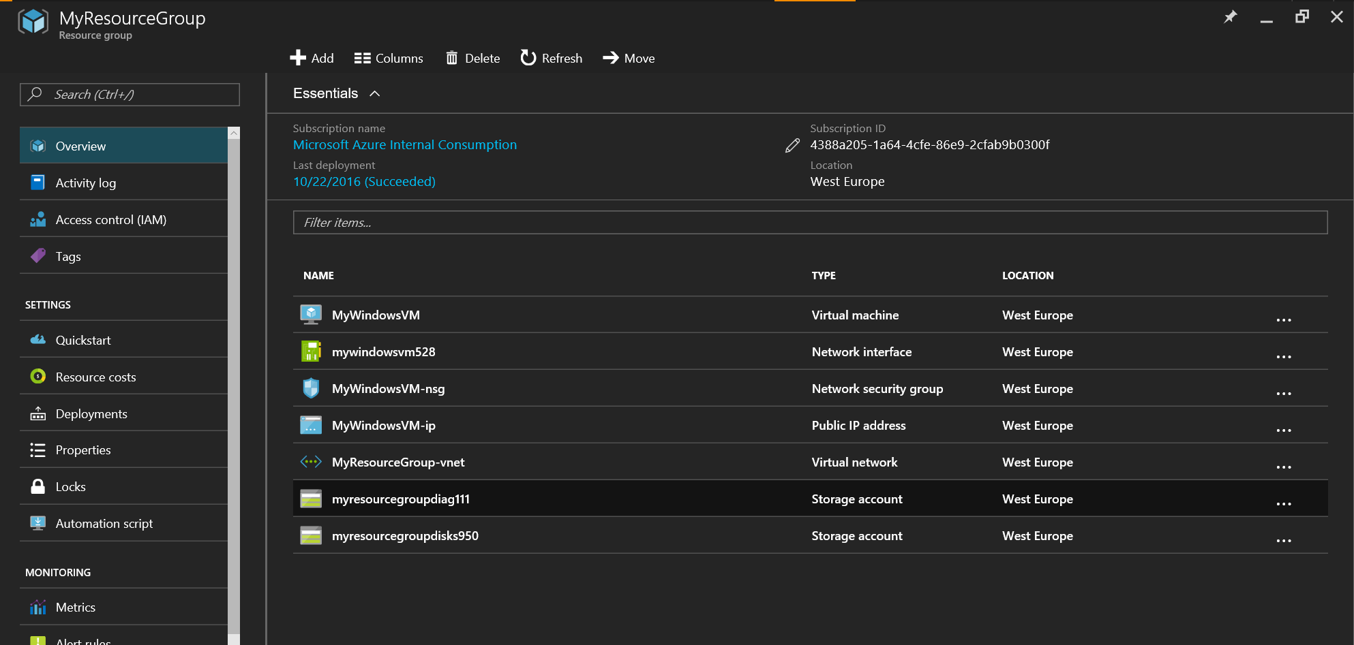The width and height of the screenshot is (1354, 645).
Task: Click the Metrics chart icon
Action: click(38, 607)
